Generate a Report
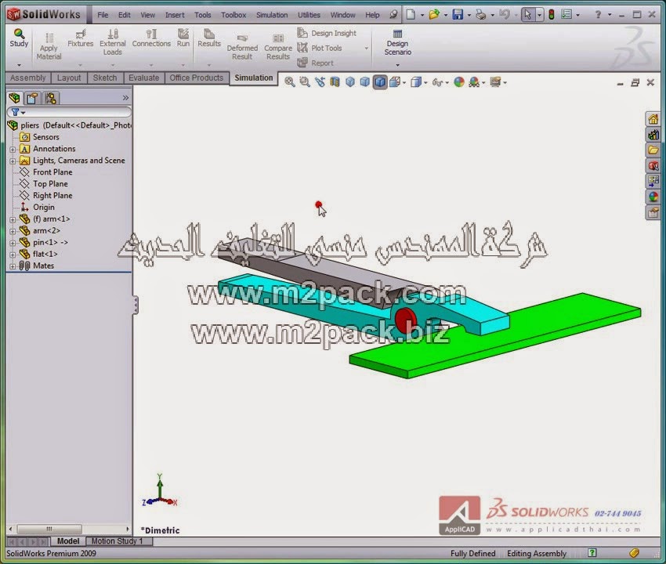The image size is (666, 564). 315,63
